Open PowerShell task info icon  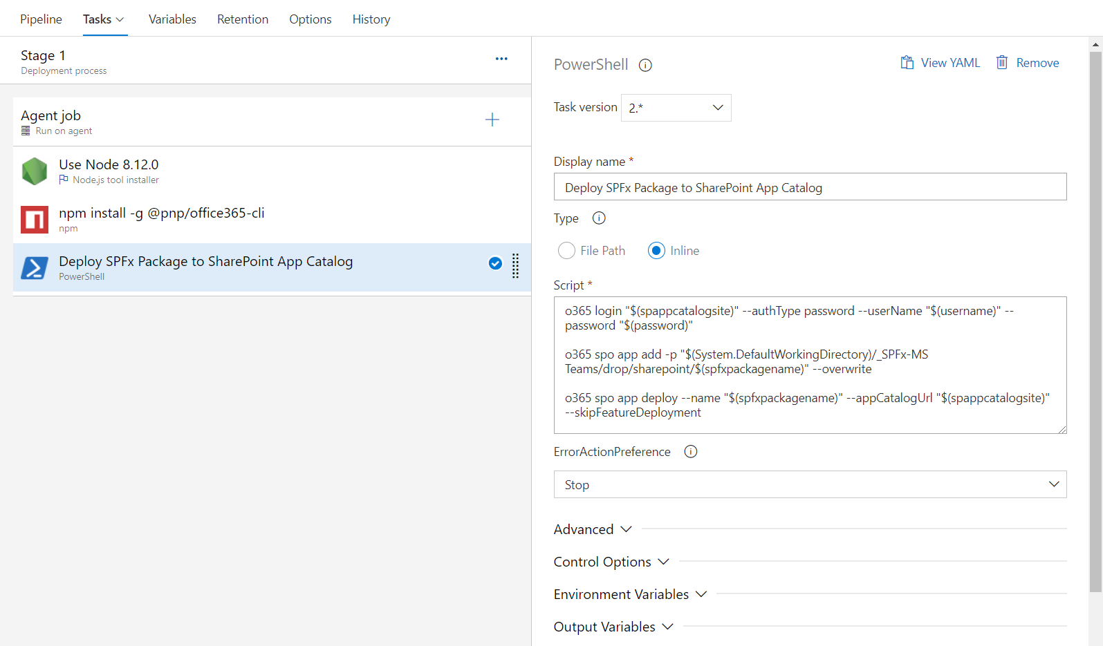[645, 65]
